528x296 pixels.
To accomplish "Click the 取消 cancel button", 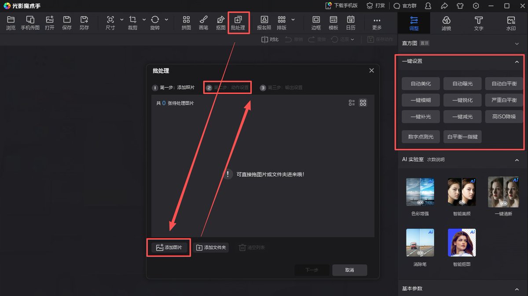I will tap(350, 270).
